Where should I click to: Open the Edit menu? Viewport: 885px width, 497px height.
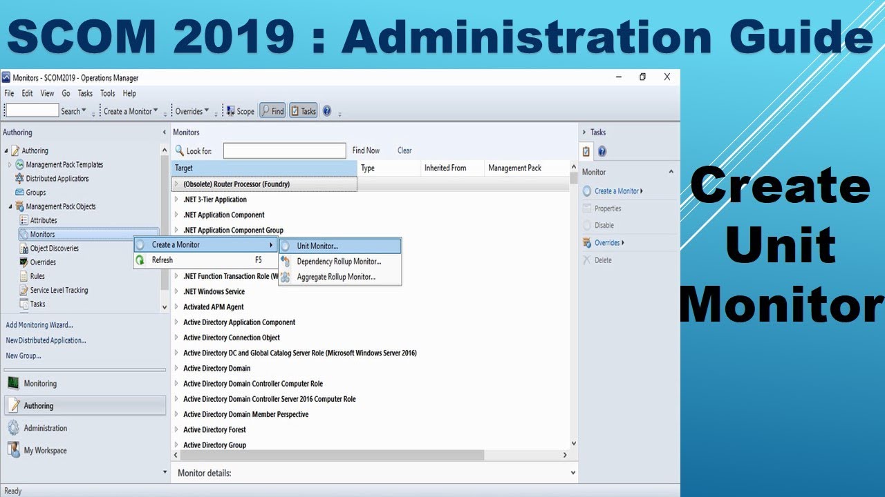coord(27,93)
